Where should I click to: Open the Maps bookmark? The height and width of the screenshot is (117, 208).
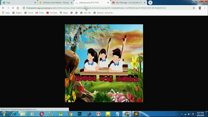tap(64, 13)
